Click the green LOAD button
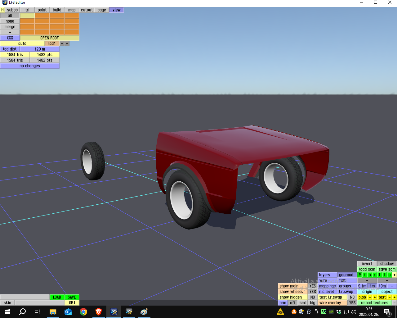 [x=57, y=297]
